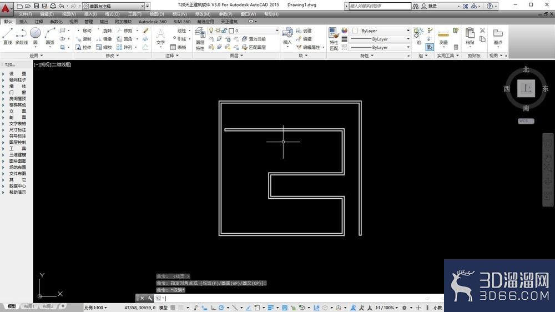Viewport: 555px width, 312px height.
Task: Choose the Arc (圆弧) tool
Action: (x=49, y=36)
